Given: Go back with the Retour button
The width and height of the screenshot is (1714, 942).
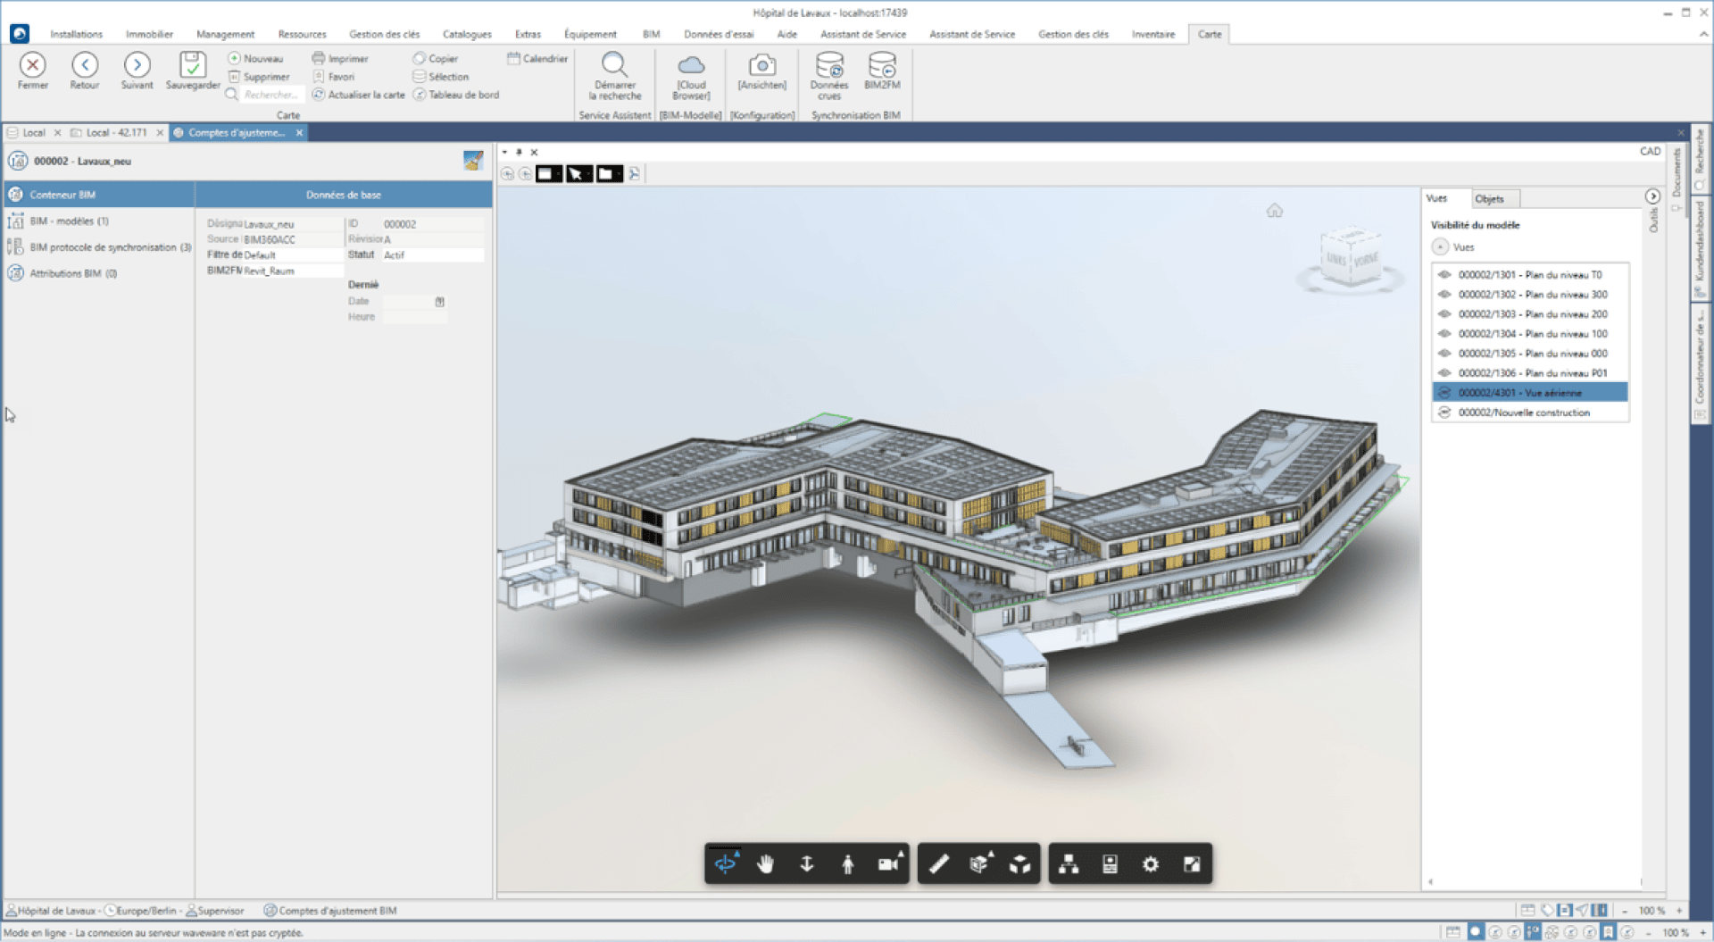Looking at the screenshot, I should (85, 71).
